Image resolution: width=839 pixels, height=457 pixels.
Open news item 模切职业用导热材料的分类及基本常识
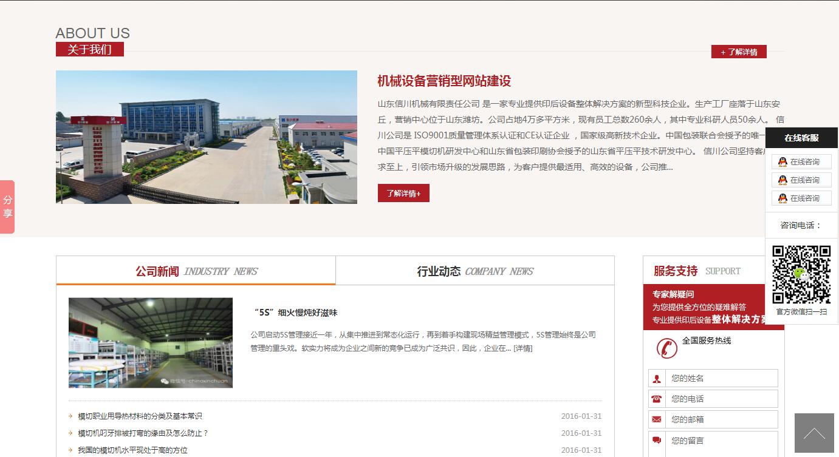[140, 416]
